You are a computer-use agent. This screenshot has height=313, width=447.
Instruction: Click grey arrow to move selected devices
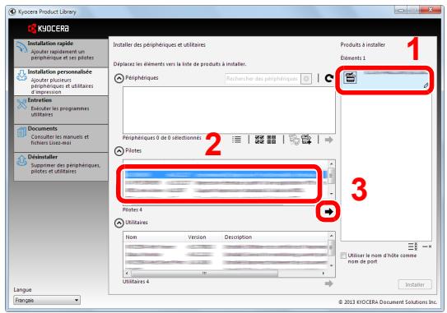pyautogui.click(x=328, y=140)
